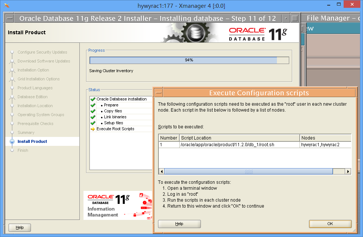
Task: Click the Oracle Information Management banner image
Action: [x=118, y=205]
